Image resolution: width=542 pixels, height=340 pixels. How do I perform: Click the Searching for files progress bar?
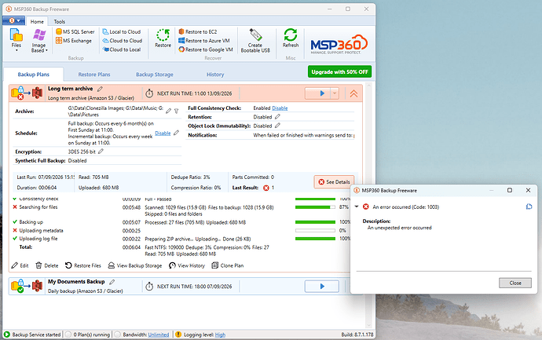coord(315,207)
